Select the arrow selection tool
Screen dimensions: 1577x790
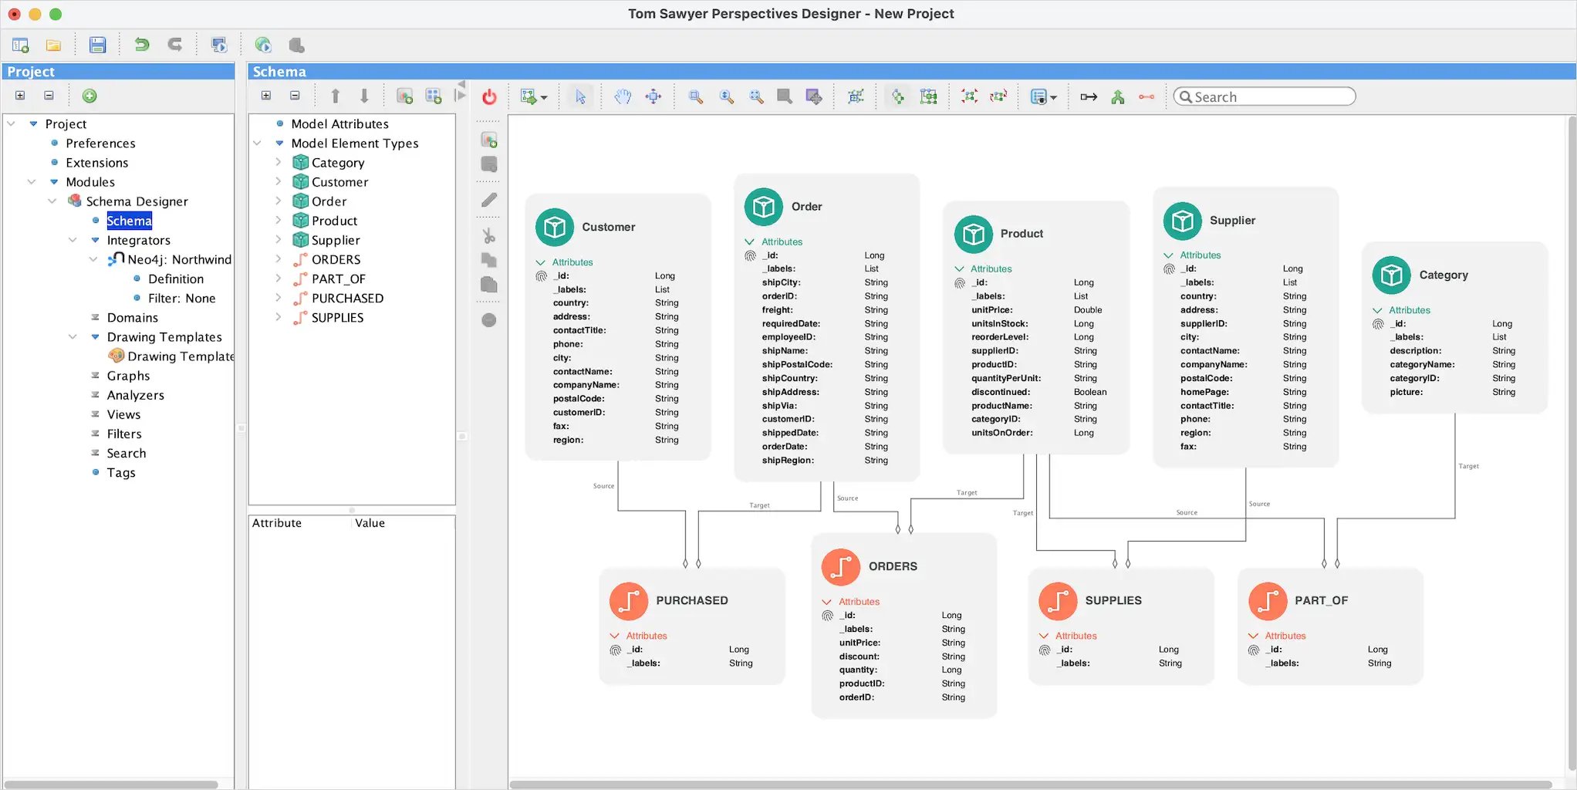(580, 96)
